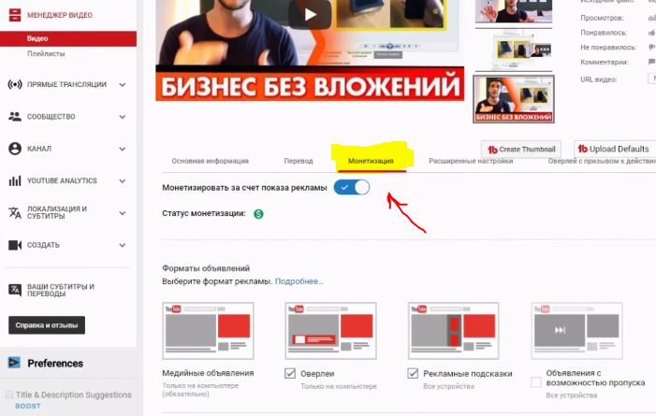Viewport: 656px width, 416px height.
Task: Expand the Создать section chevron
Action: [123, 246]
